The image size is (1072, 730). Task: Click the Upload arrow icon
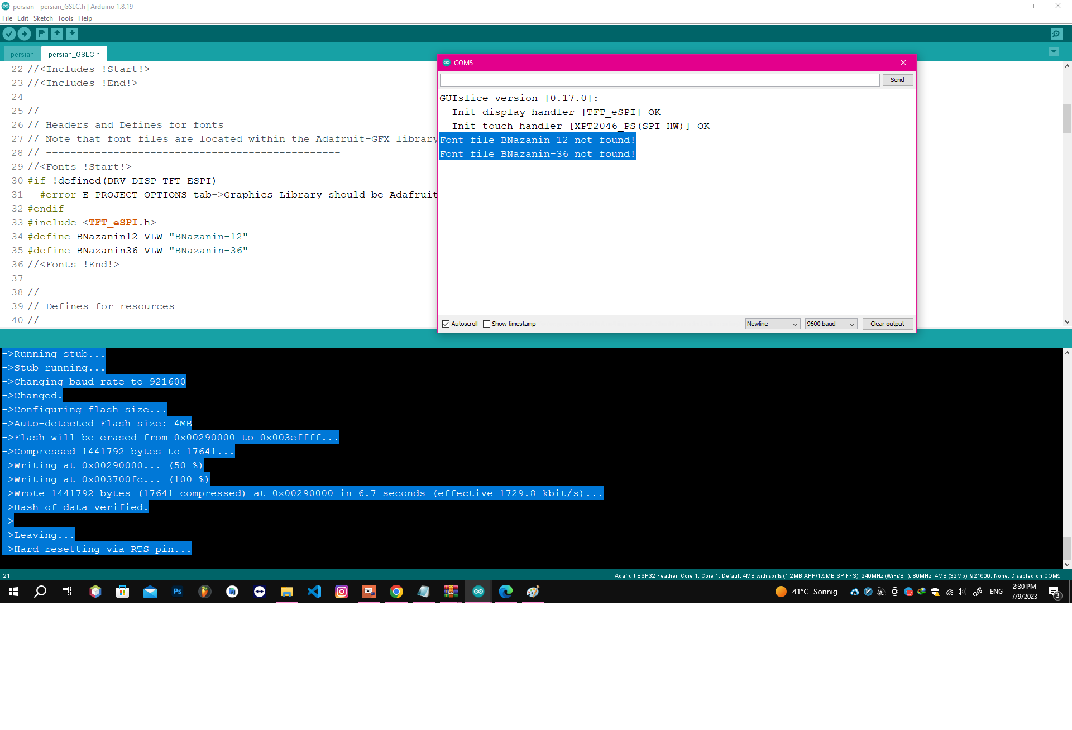click(24, 33)
